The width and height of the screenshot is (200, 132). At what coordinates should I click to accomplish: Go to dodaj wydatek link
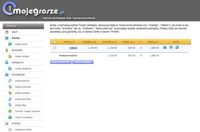[23, 93]
